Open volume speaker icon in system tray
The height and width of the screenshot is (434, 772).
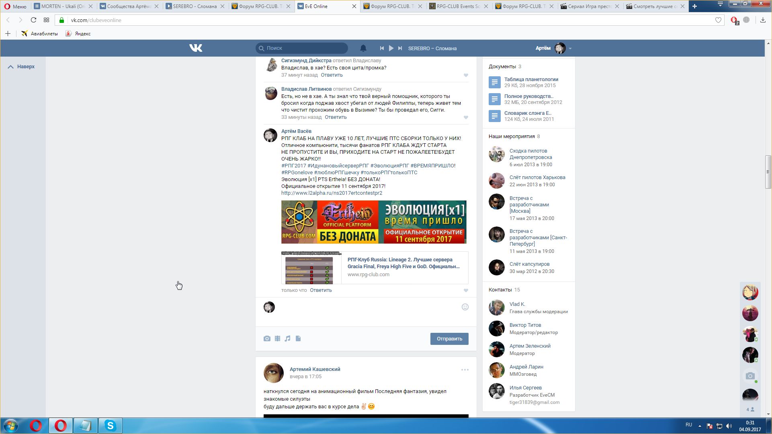coord(729,426)
